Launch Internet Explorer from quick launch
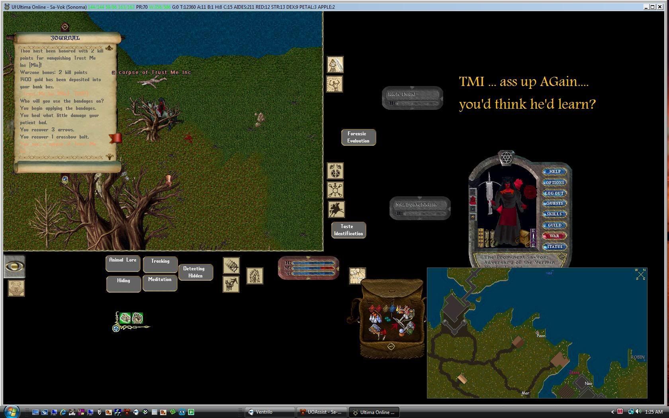The width and height of the screenshot is (669, 418). (63, 412)
